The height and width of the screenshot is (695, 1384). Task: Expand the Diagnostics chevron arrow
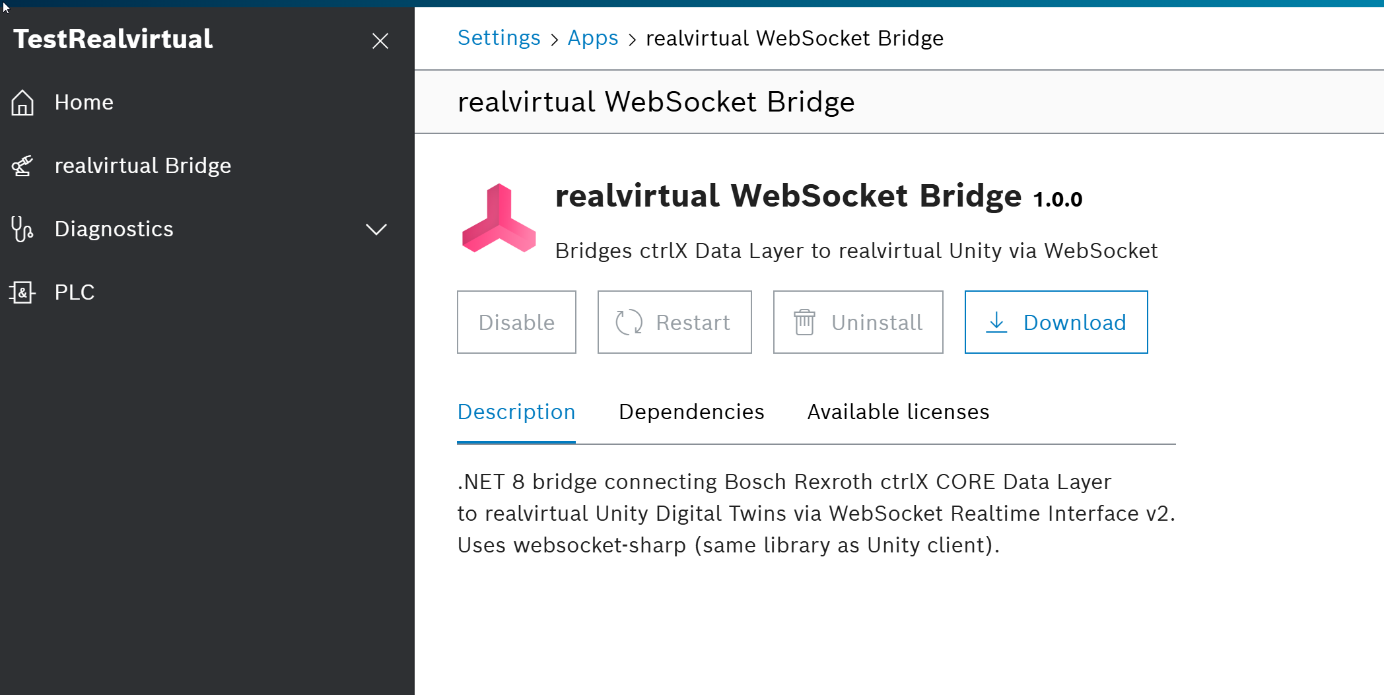376,229
